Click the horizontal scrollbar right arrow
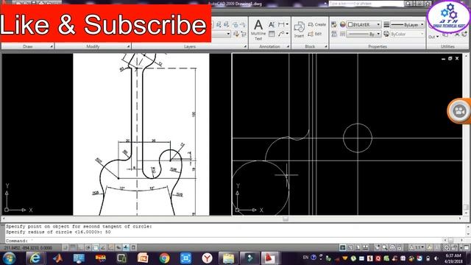The height and width of the screenshot is (265, 471). click(x=460, y=219)
